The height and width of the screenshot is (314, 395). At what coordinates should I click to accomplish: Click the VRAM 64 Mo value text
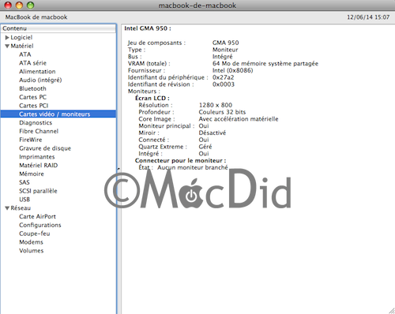click(x=265, y=64)
